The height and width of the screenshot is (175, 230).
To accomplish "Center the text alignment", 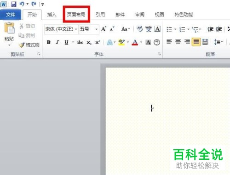I will click(x=178, y=42).
